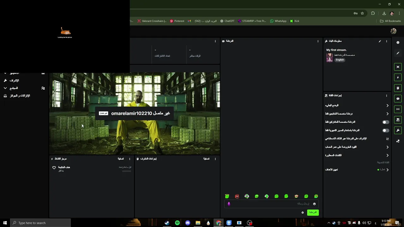Open Spotify from the taskbar

point(177,223)
